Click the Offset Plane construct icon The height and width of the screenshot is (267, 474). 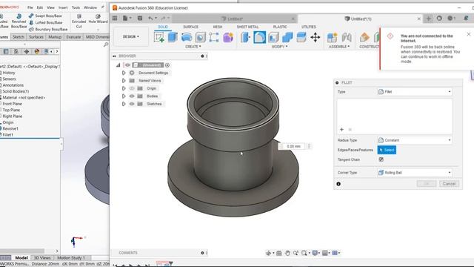click(x=364, y=37)
